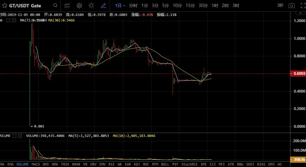Collapse chart with the top-right chevron
This screenshot has height=167, width=306.
[300, 13]
